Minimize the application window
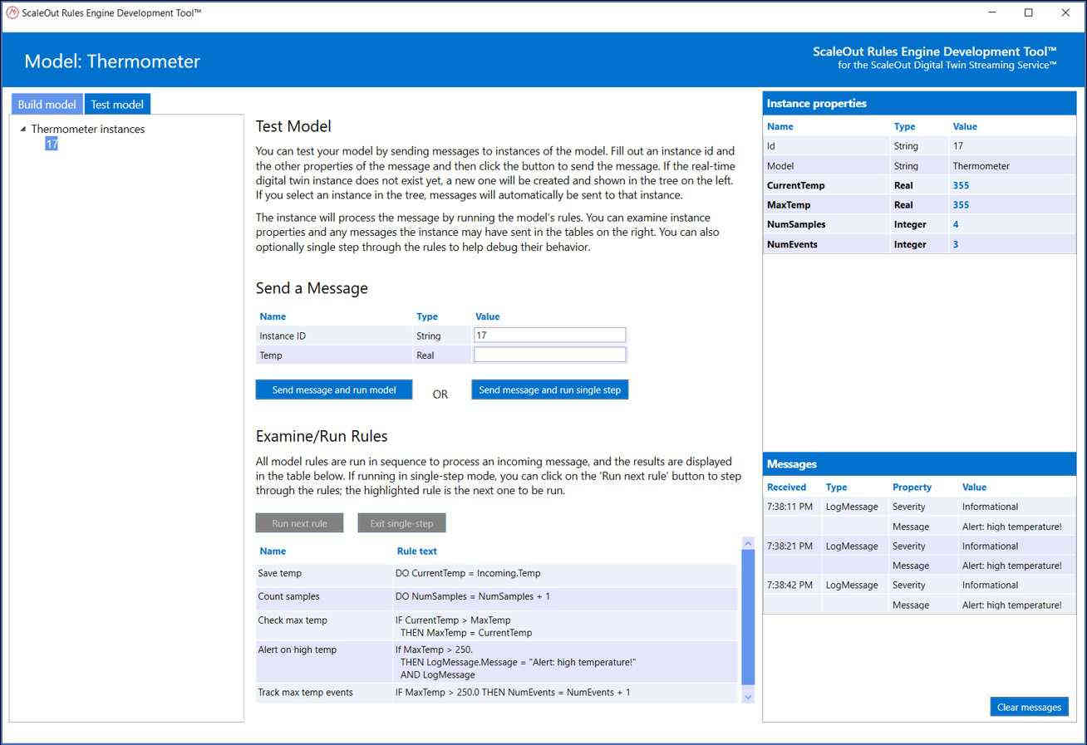 [x=991, y=12]
